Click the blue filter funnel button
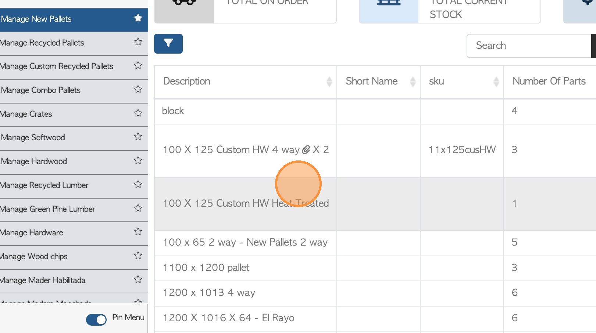Screen dimensions: 596x333 click(168, 44)
